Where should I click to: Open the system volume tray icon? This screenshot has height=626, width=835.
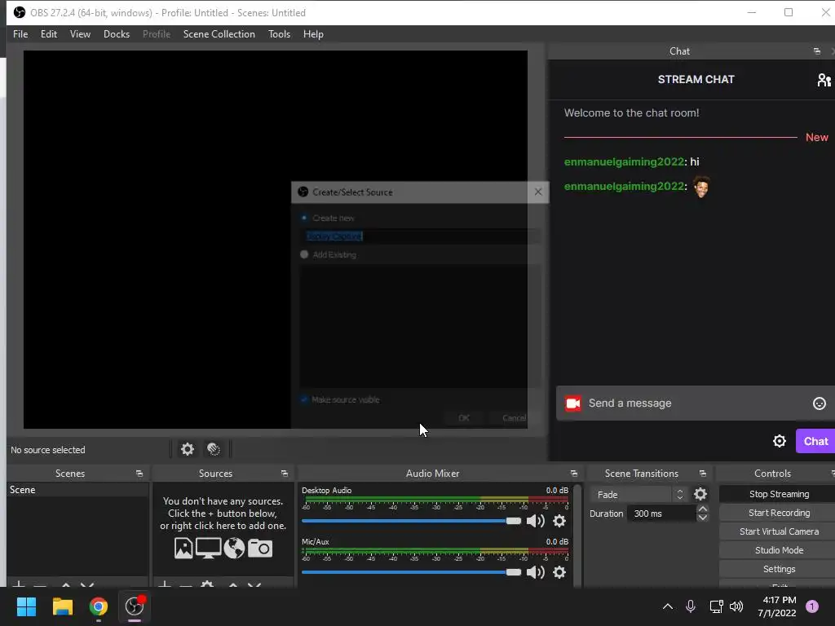tap(736, 606)
